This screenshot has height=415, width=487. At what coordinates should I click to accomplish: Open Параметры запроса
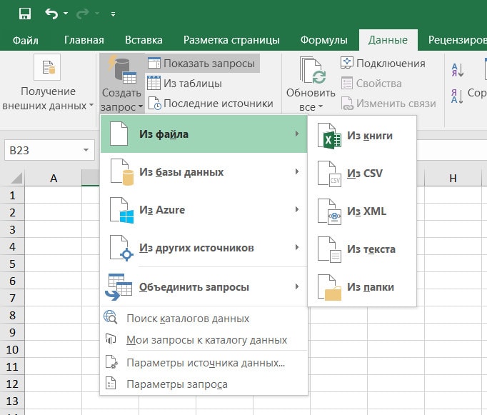tap(204, 384)
